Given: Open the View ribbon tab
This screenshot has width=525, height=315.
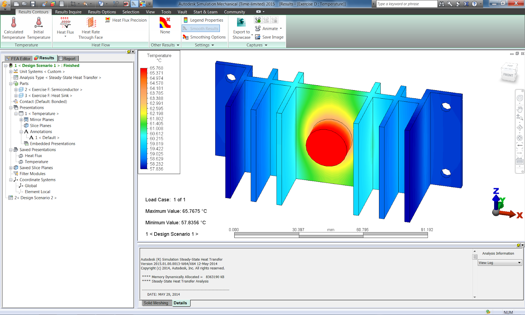Looking at the screenshot, I should pos(150,12).
